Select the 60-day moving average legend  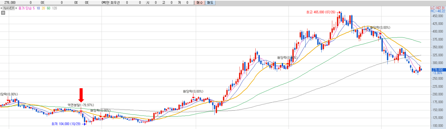[x=49, y=8]
